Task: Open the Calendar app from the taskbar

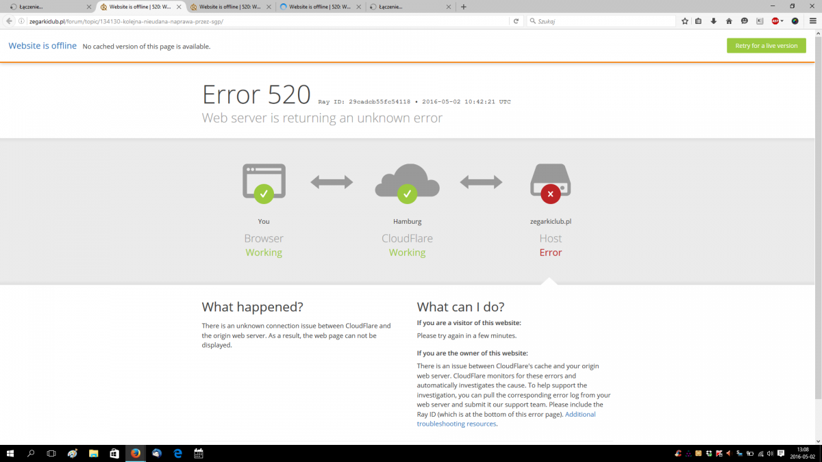Action: click(x=199, y=453)
